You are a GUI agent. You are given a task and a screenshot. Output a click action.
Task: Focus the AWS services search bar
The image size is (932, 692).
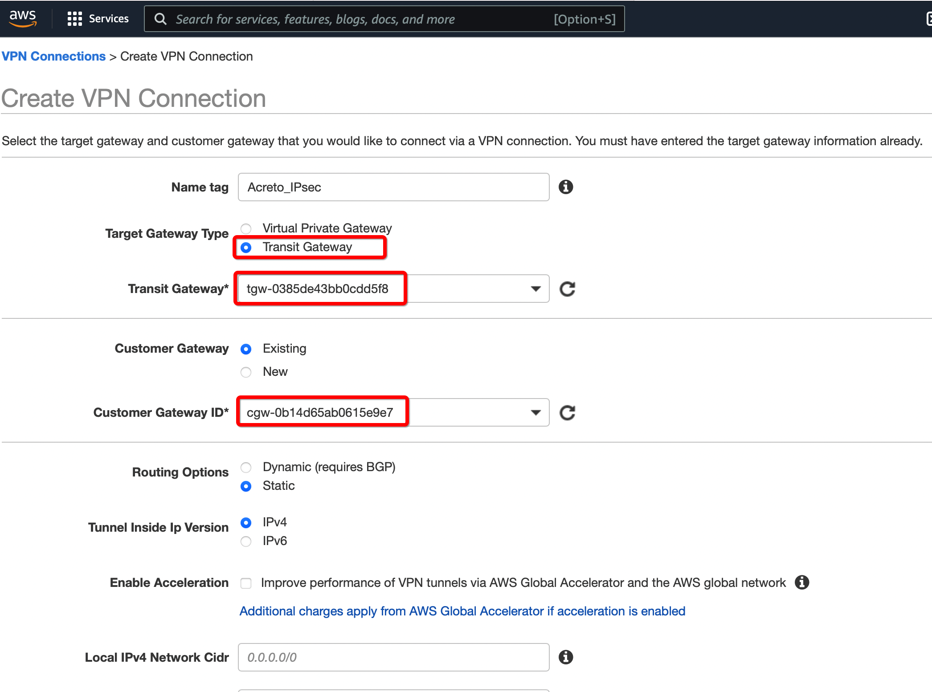[x=384, y=19]
